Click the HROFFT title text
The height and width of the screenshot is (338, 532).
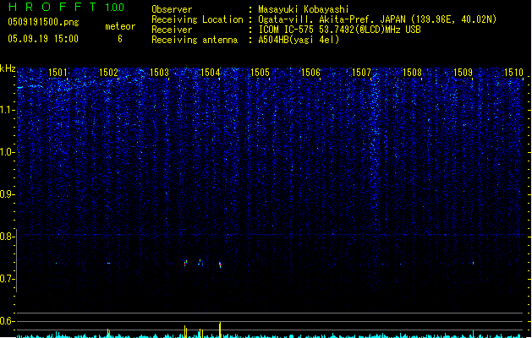point(52,7)
